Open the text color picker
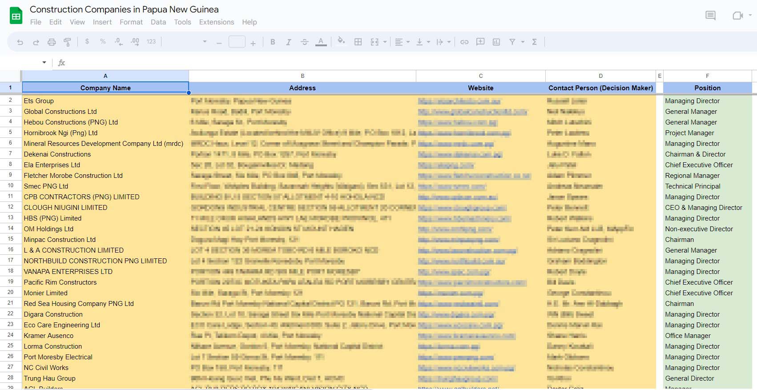Image resolution: width=757 pixels, height=390 pixels. click(321, 42)
